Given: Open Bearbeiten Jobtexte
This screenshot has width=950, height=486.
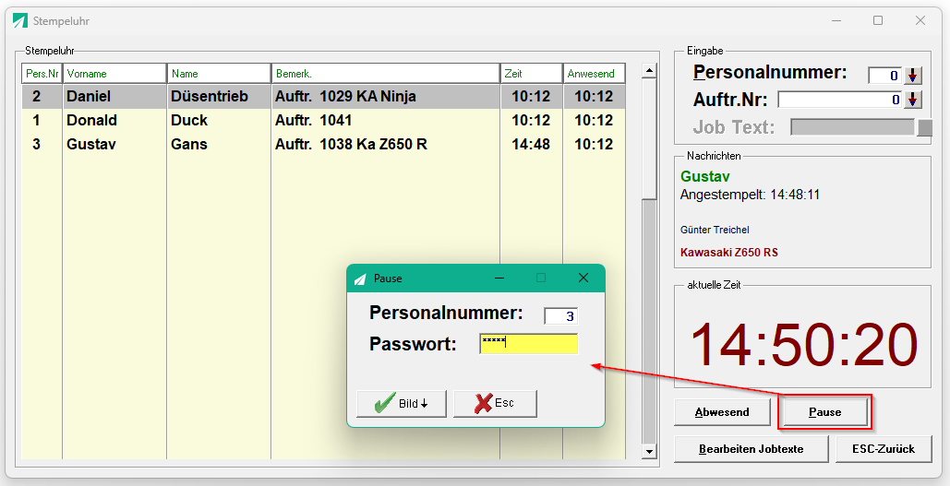Looking at the screenshot, I should click(x=752, y=449).
